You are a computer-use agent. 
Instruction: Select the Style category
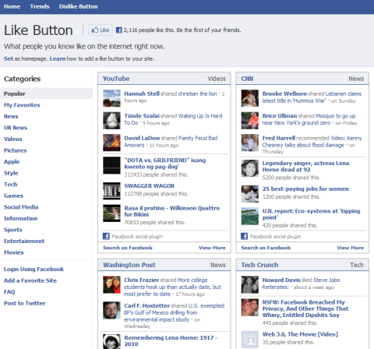coord(11,173)
